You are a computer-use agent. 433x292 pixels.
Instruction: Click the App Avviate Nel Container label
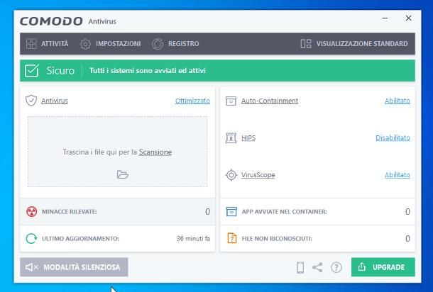284,211
